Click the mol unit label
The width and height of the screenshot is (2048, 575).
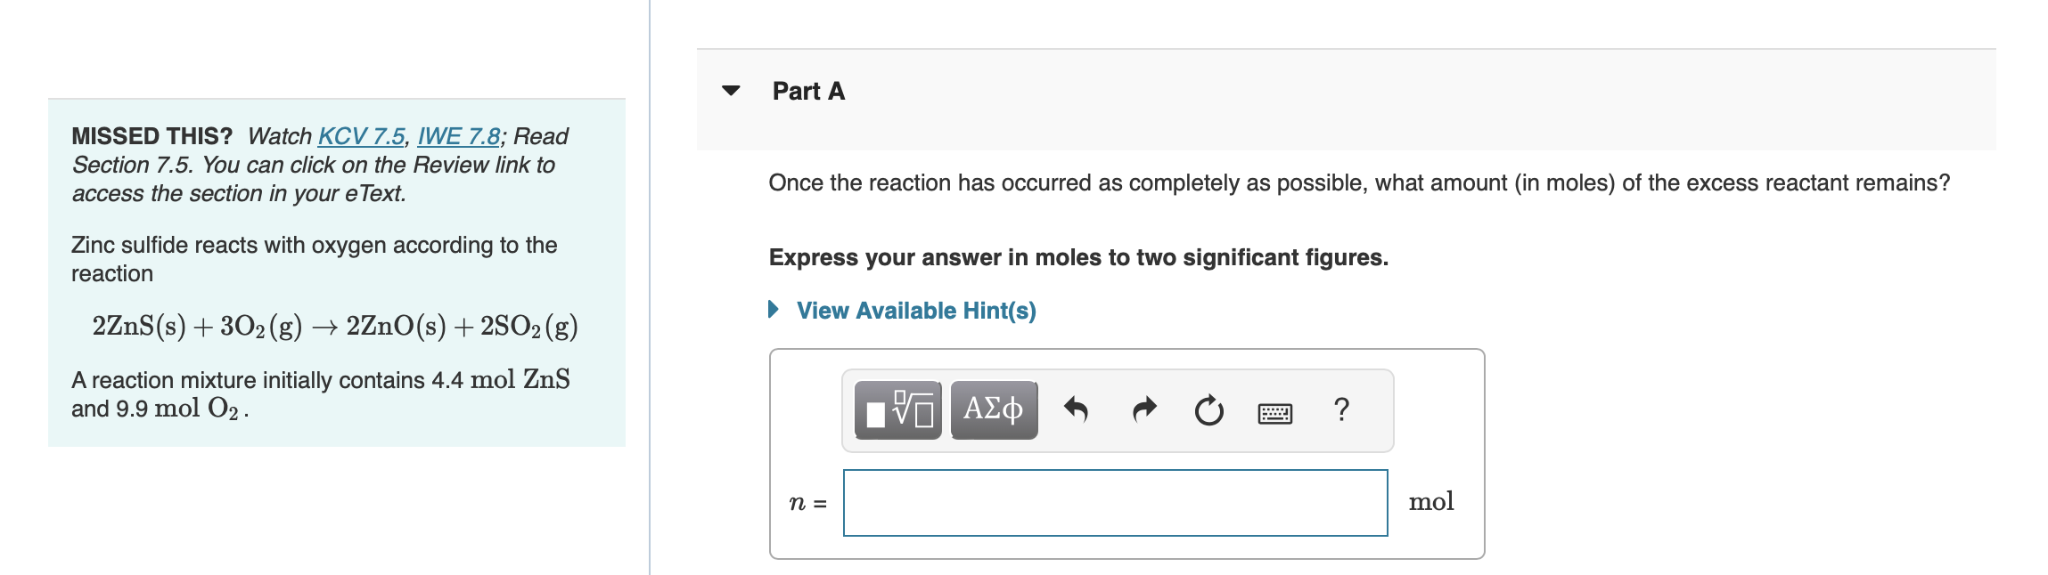(x=1431, y=500)
